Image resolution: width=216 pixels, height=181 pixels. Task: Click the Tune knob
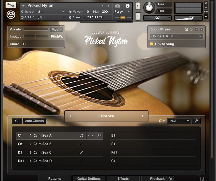(149, 8)
